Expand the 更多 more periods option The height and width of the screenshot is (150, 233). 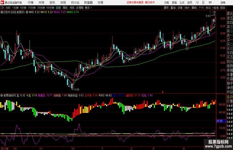88,8
